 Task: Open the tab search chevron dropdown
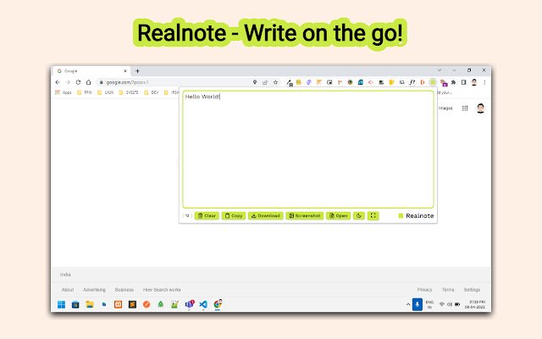[440, 70]
